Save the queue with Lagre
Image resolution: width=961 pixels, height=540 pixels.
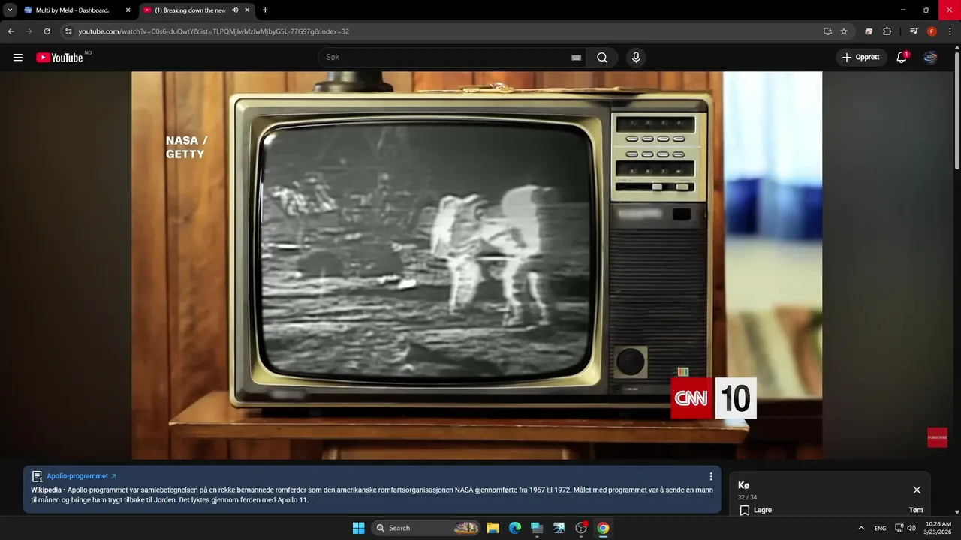755,510
